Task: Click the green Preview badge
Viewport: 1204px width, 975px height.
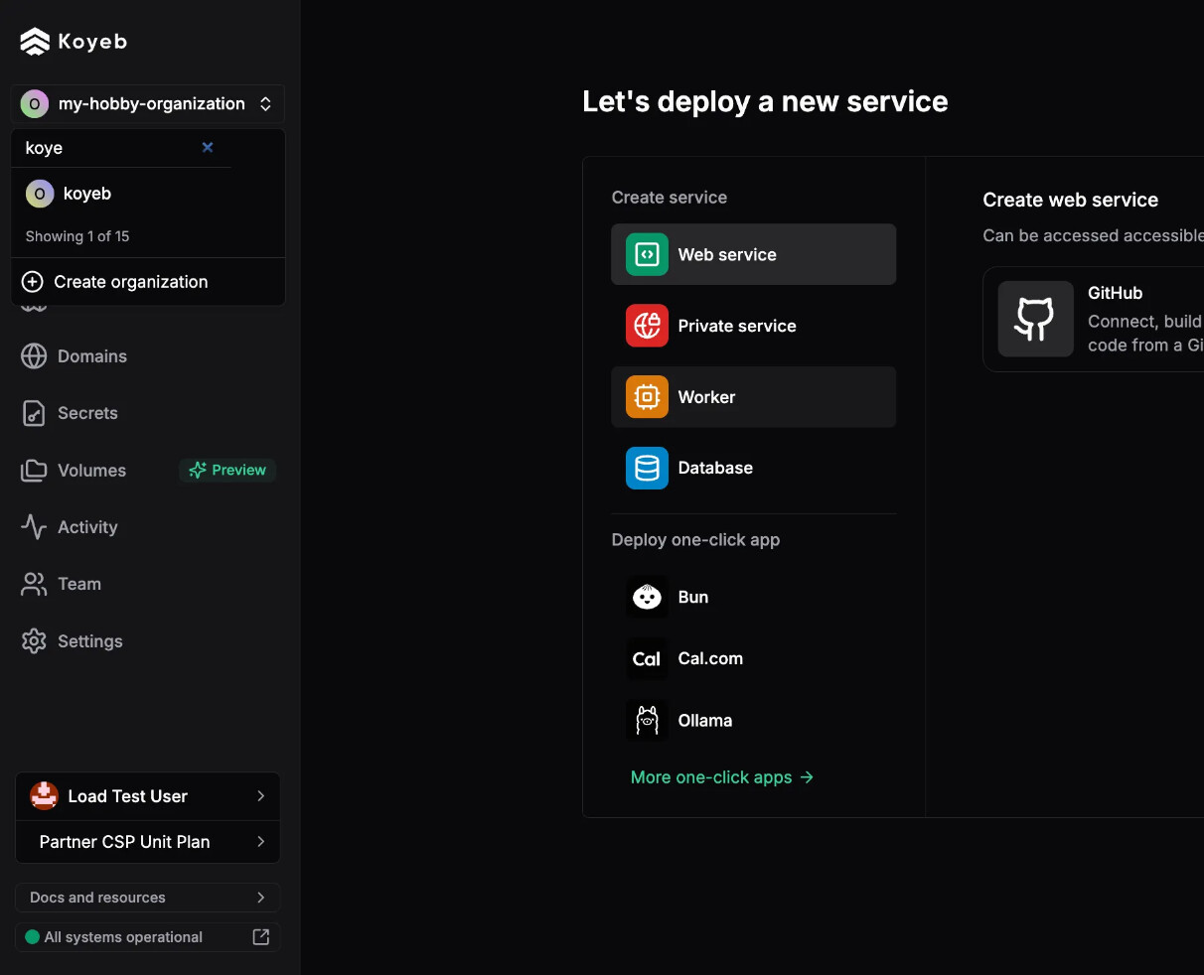Action: [x=227, y=470]
